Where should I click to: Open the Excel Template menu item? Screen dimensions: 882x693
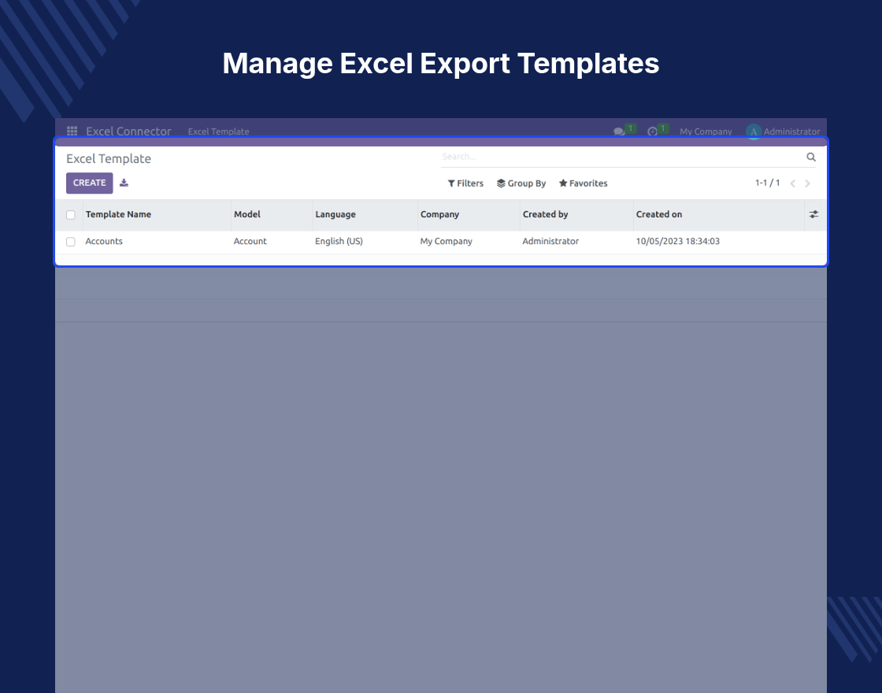[218, 132]
